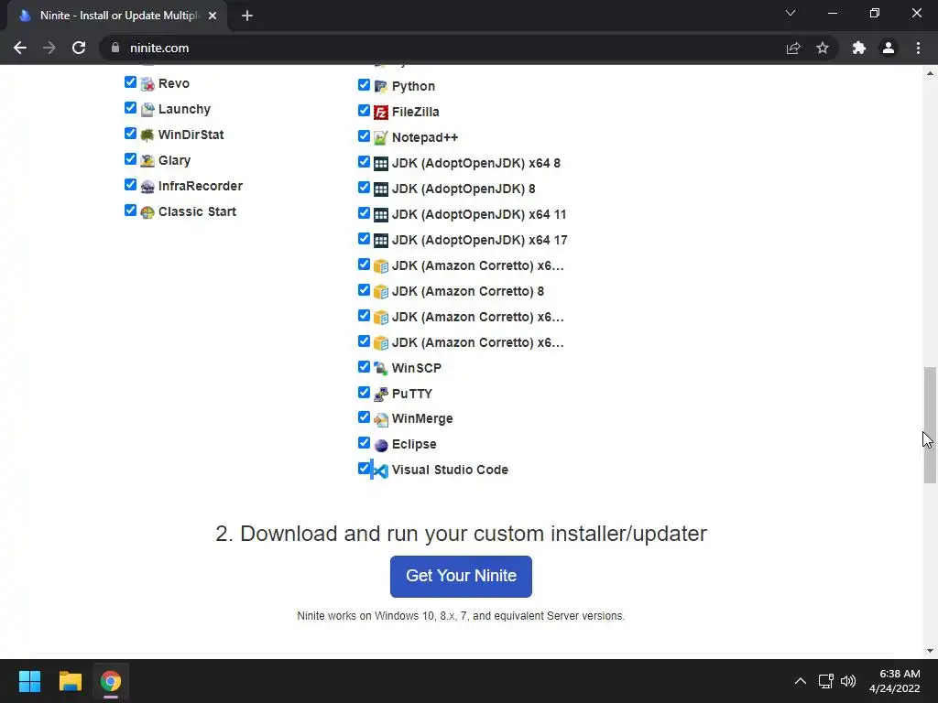Click the network icon in system tray

coord(825,681)
